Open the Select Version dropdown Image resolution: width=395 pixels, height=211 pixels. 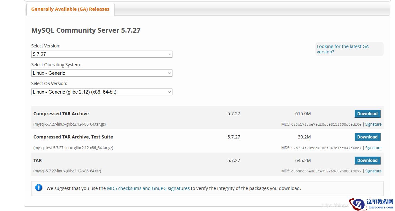click(102, 54)
